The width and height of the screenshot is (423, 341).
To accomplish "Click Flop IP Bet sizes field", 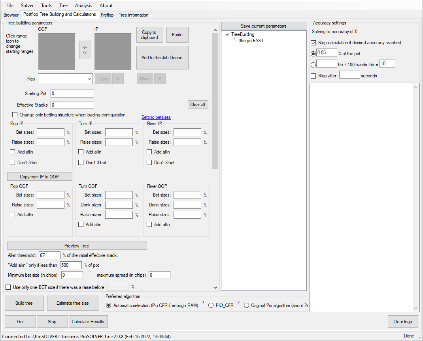I will 51,132.
